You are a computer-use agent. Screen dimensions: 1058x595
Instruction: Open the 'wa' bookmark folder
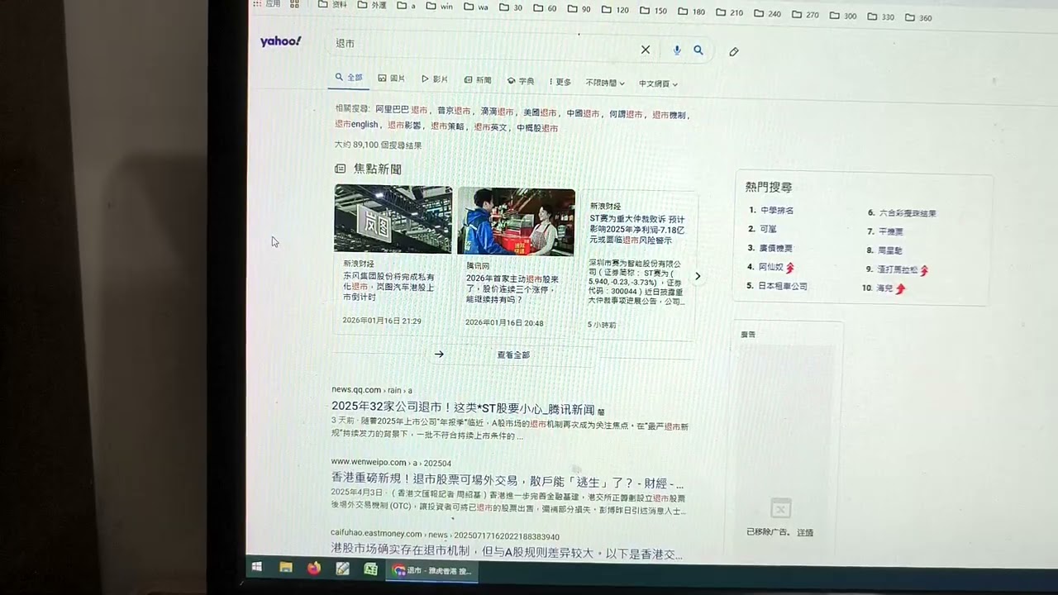click(476, 7)
